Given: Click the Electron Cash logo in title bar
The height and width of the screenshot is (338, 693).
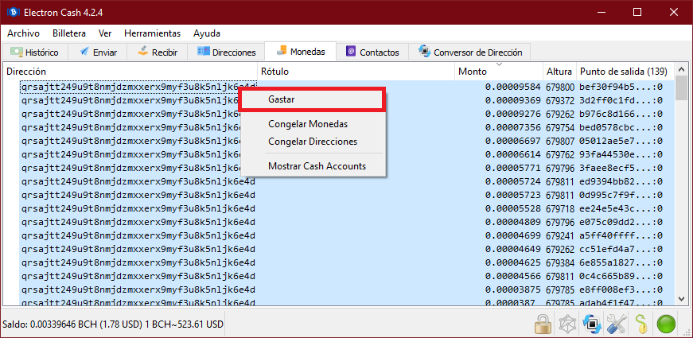Looking at the screenshot, I should coord(14,12).
